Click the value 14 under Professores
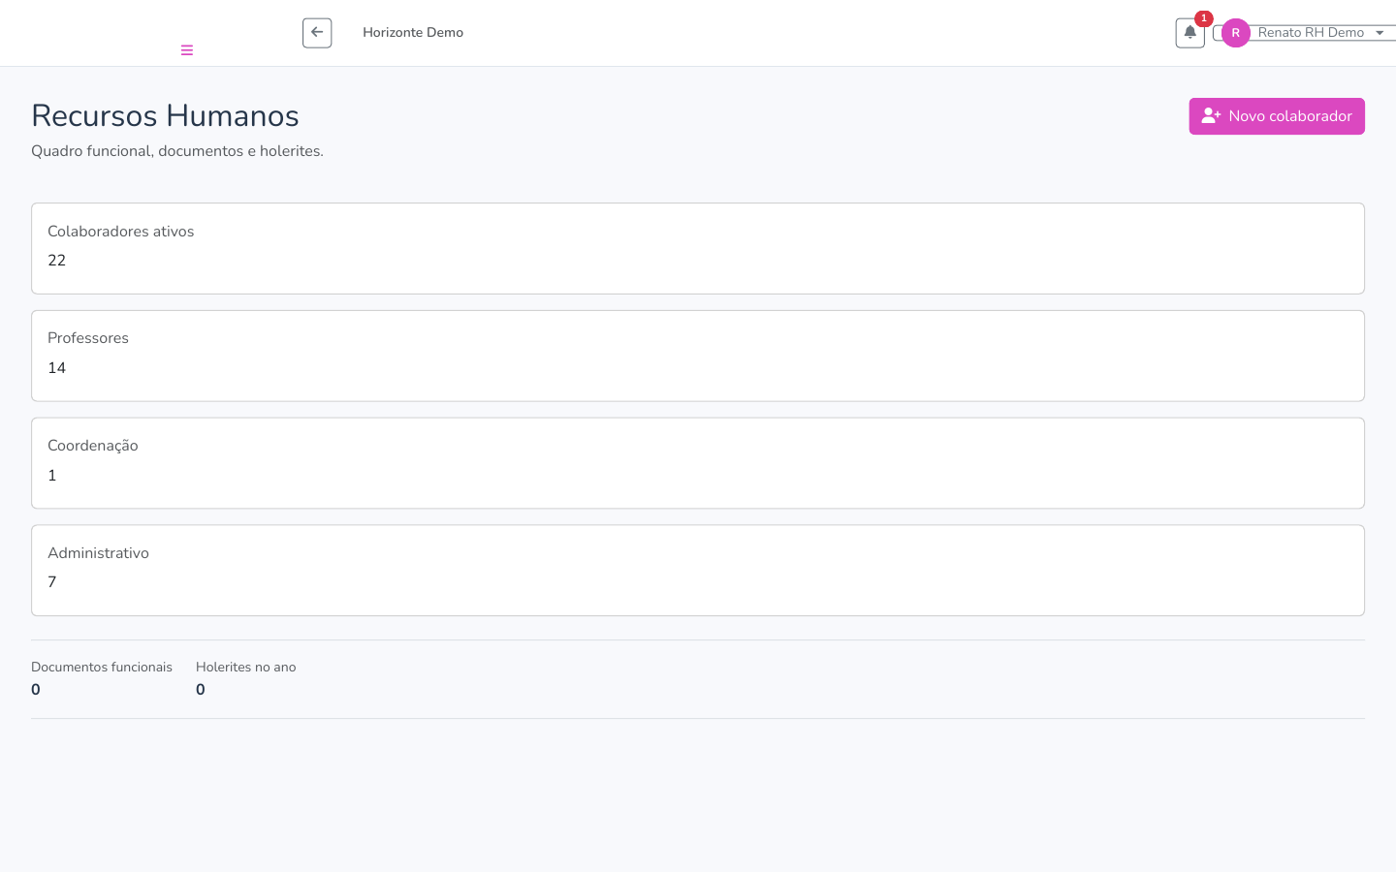This screenshot has height=872, width=1396. pos(57,368)
